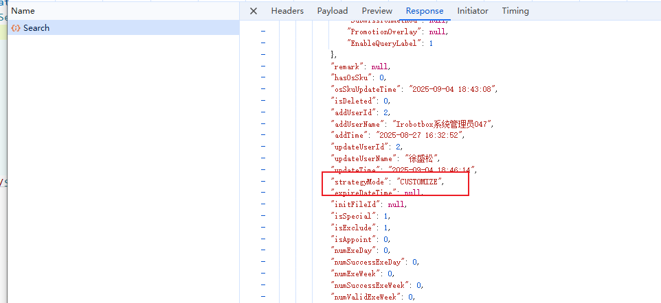Collapse the line beside "isSpecial": 1
This screenshot has width=661, height=303.
click(x=263, y=216)
